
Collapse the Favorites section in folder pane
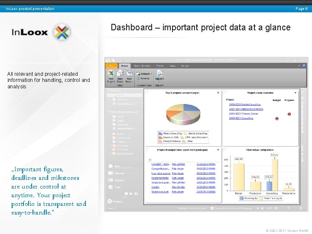tap(109, 91)
